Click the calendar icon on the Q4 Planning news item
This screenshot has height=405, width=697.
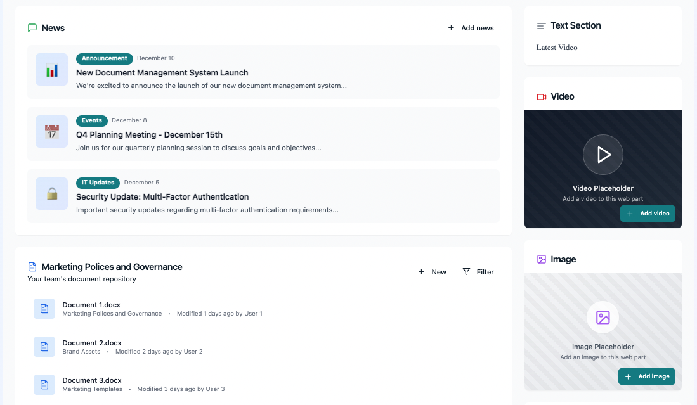pyautogui.click(x=51, y=131)
